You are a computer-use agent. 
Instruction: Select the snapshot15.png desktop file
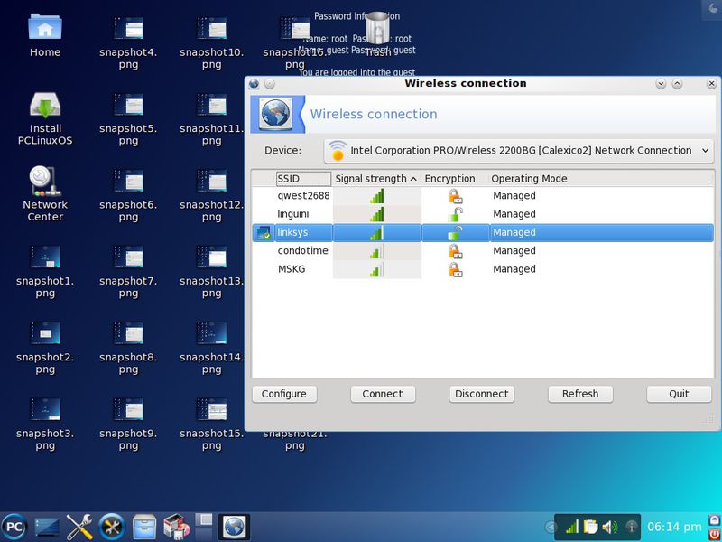(212, 424)
